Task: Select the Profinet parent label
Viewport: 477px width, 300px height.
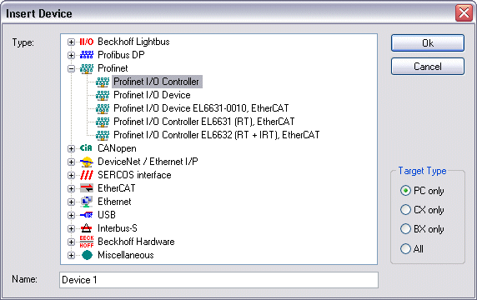Action: pos(113,68)
